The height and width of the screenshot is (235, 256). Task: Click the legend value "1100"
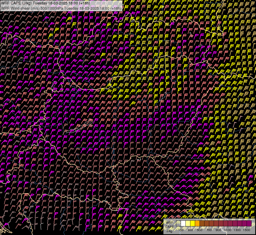(x=227, y=230)
